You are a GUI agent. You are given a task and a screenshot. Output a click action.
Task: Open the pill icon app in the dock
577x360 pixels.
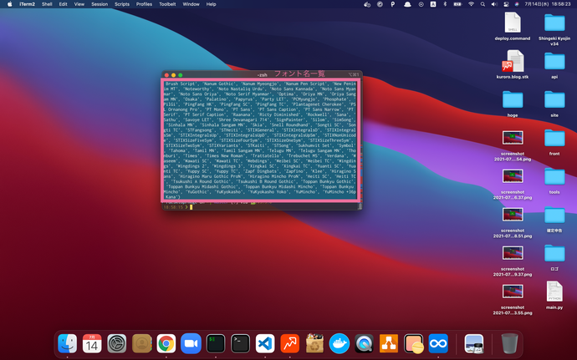414,343
